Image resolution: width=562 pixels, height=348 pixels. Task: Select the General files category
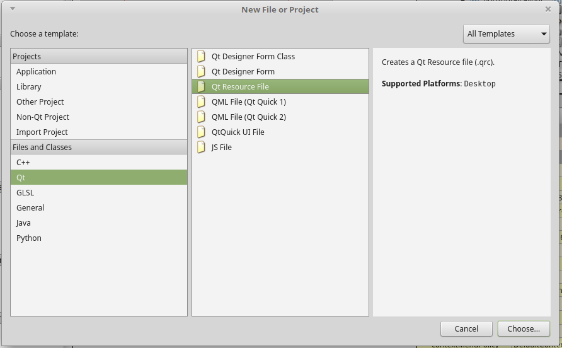99,207
